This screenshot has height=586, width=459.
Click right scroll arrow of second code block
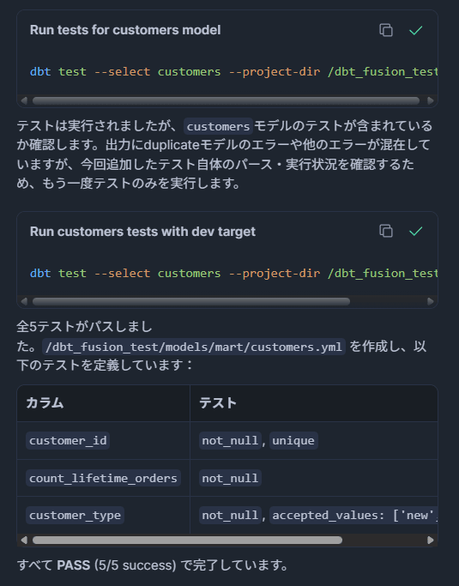(430, 301)
